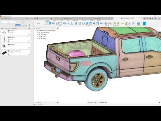Switch to the Sheet Metal toolbar tab
This screenshot has width=161, height=121.
pos(75,21)
